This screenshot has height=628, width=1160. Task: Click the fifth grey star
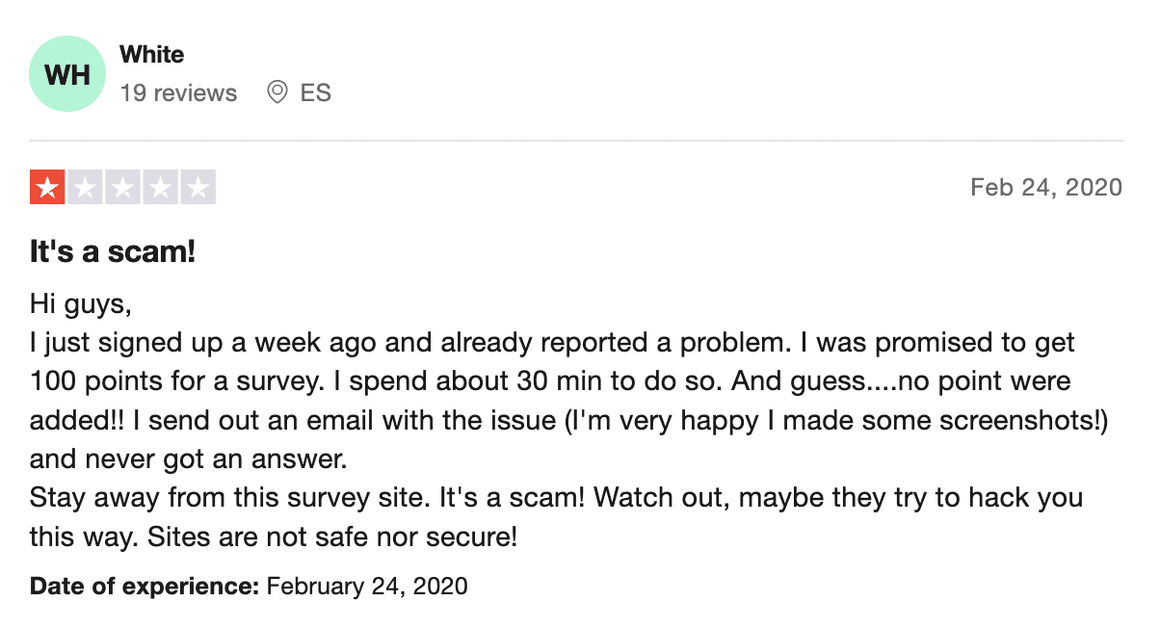pos(198,187)
